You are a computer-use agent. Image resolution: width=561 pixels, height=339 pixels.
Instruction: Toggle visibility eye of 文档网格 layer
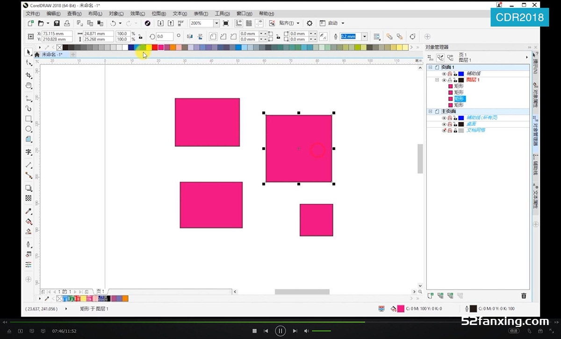pyautogui.click(x=444, y=130)
